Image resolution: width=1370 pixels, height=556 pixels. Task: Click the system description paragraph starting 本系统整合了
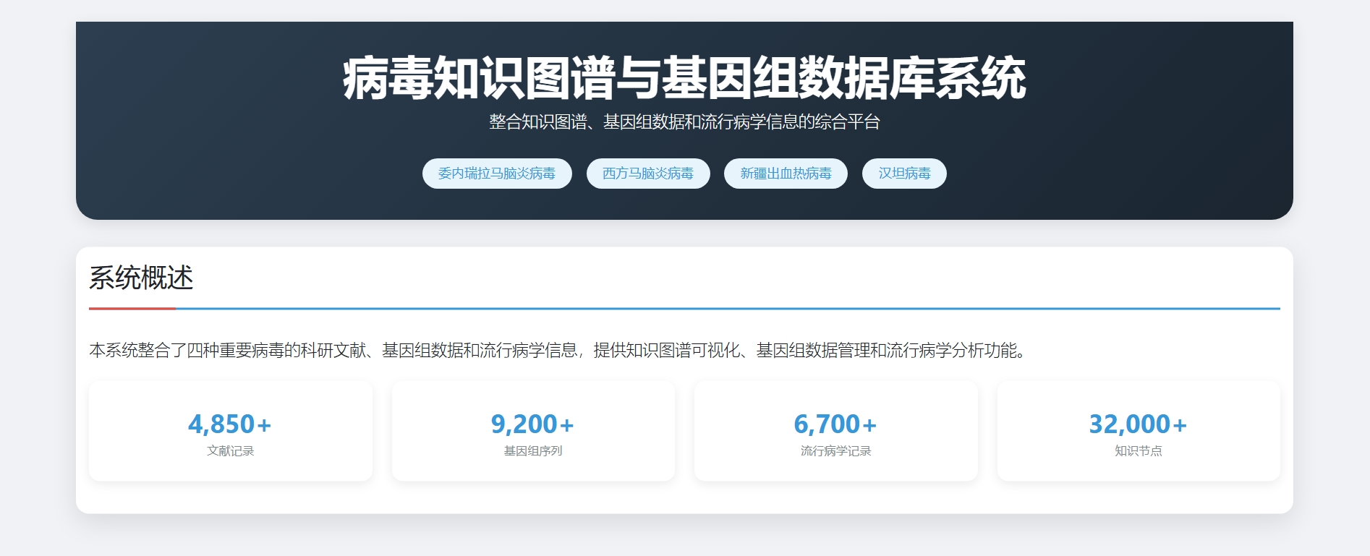pyautogui.click(x=557, y=351)
